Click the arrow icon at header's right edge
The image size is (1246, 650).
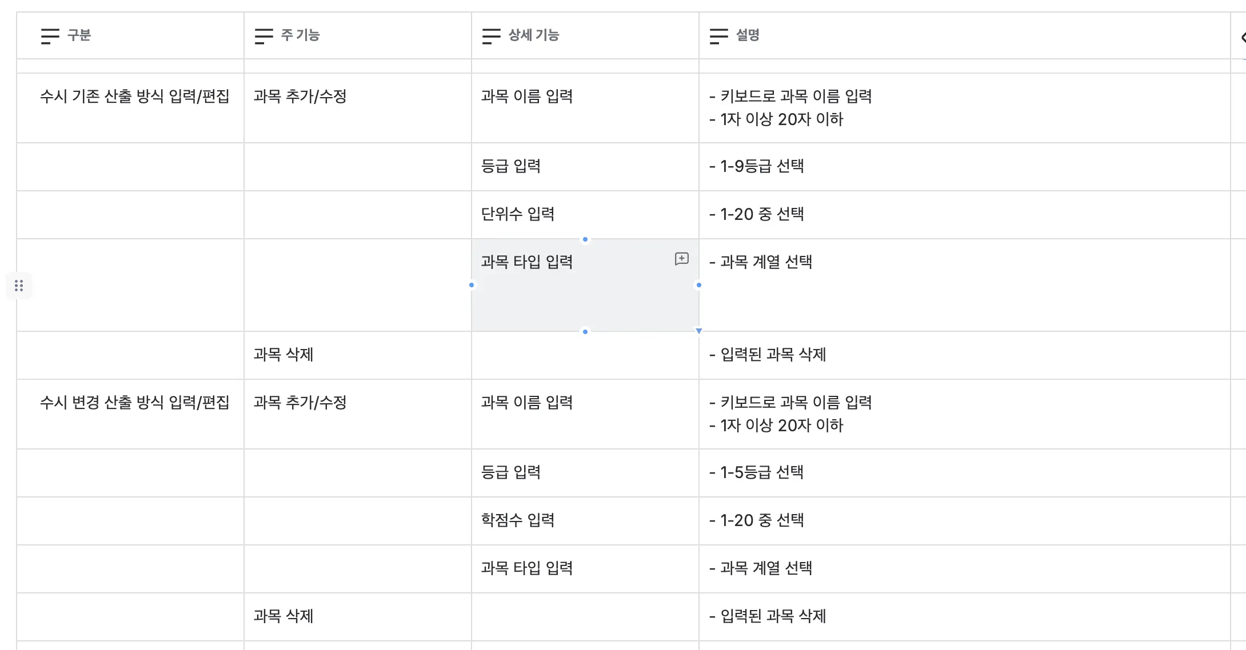click(x=1243, y=38)
